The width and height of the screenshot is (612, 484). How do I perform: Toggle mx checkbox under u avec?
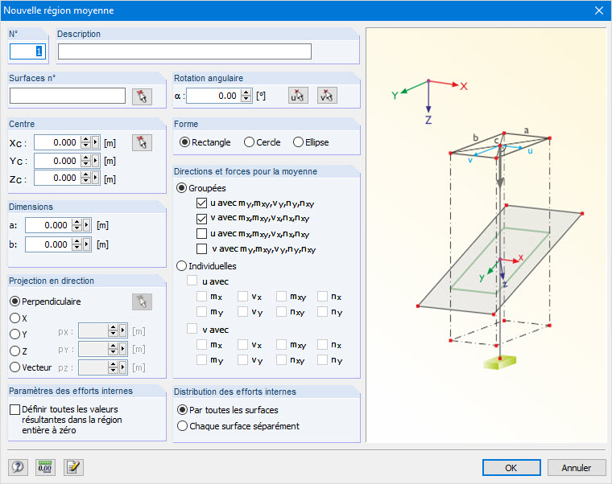pos(201,296)
